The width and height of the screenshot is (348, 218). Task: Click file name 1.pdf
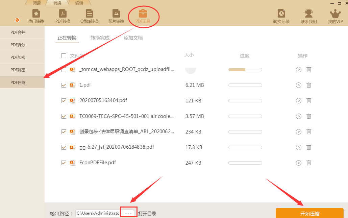click(85, 85)
